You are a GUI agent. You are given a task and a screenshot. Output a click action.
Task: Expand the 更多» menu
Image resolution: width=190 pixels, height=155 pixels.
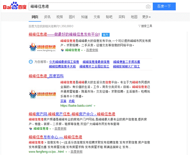click(146, 17)
